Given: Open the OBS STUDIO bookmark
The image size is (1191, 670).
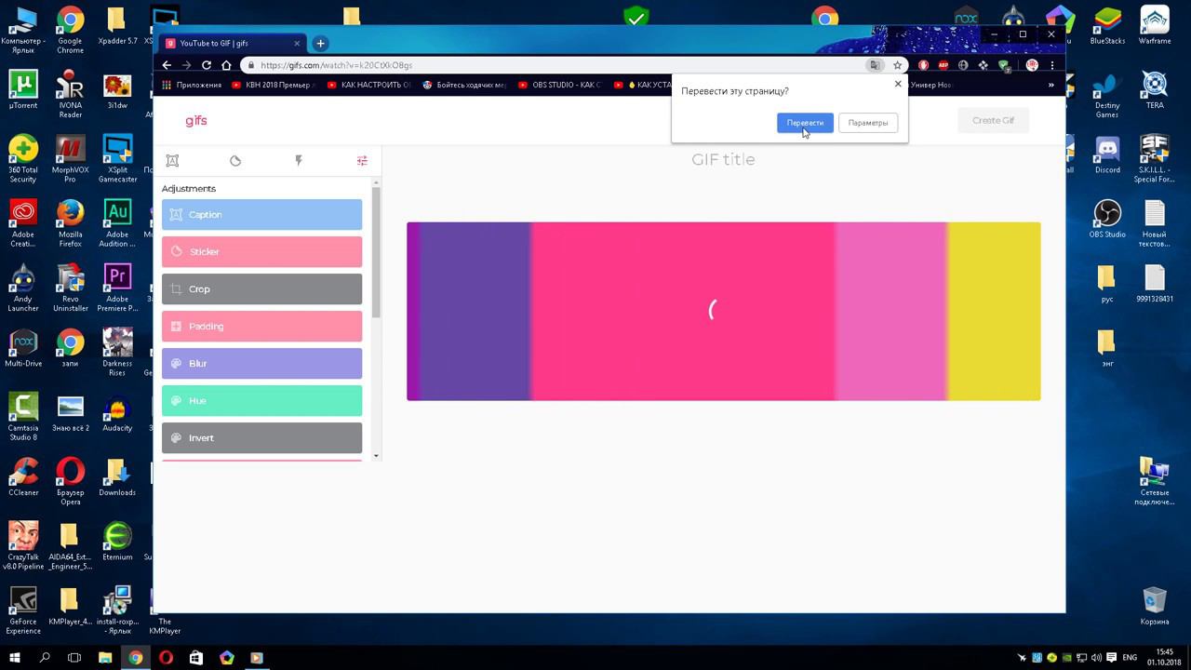Looking at the screenshot, I should pos(559,85).
